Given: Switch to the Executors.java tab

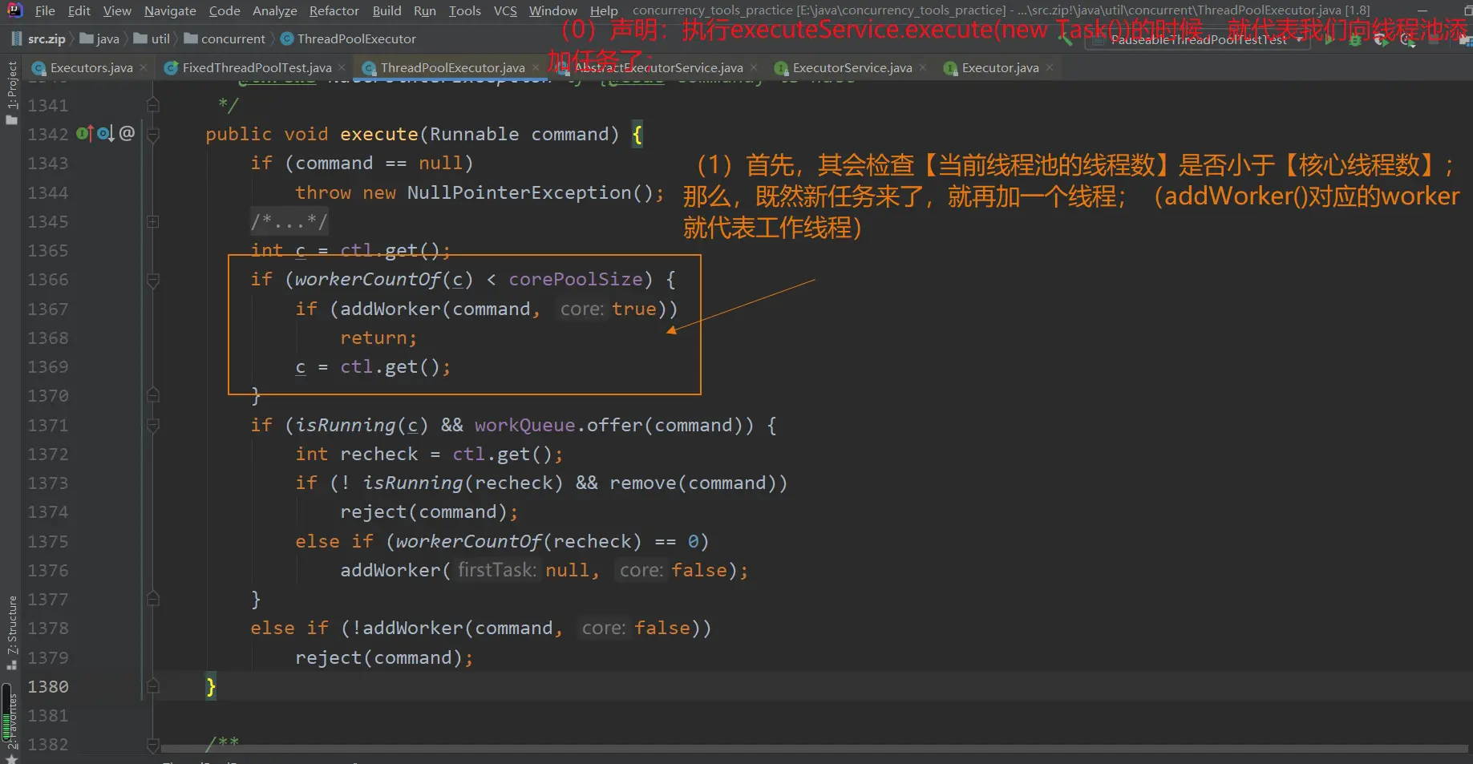Looking at the screenshot, I should 91,68.
